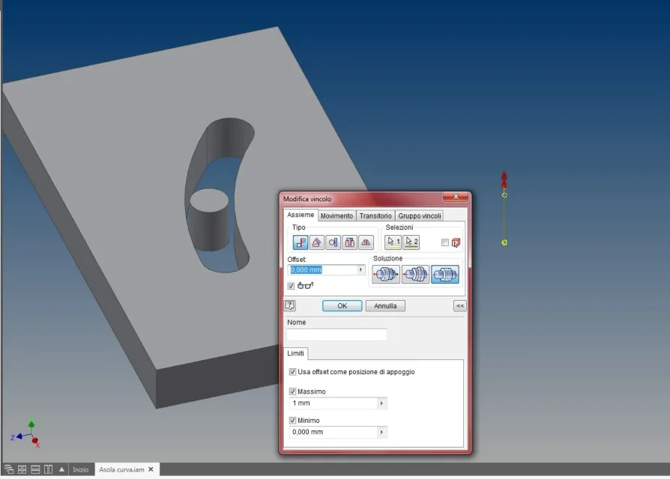The width and height of the screenshot is (670, 479).
Task: Select the Symmetry constraint type icon
Action: [x=366, y=242]
